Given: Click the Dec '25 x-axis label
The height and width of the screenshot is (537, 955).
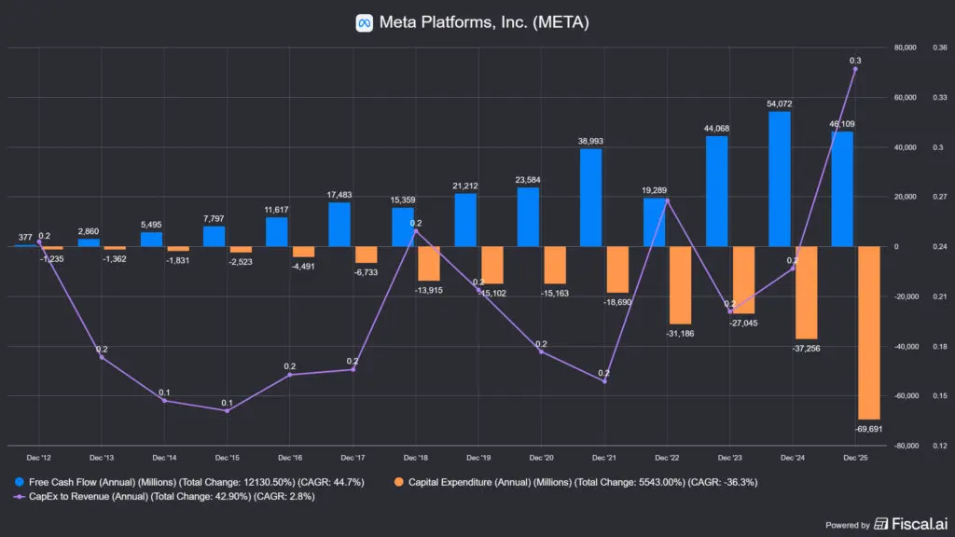Looking at the screenshot, I should (855, 458).
